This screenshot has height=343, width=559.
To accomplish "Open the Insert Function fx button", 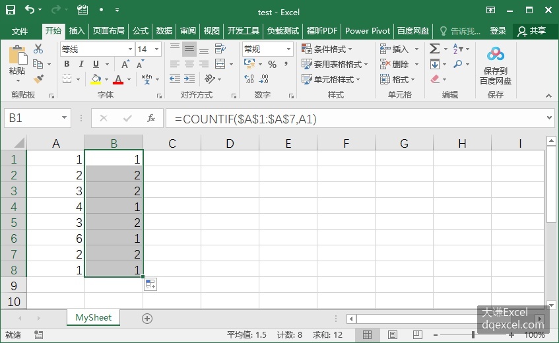I will [x=150, y=118].
